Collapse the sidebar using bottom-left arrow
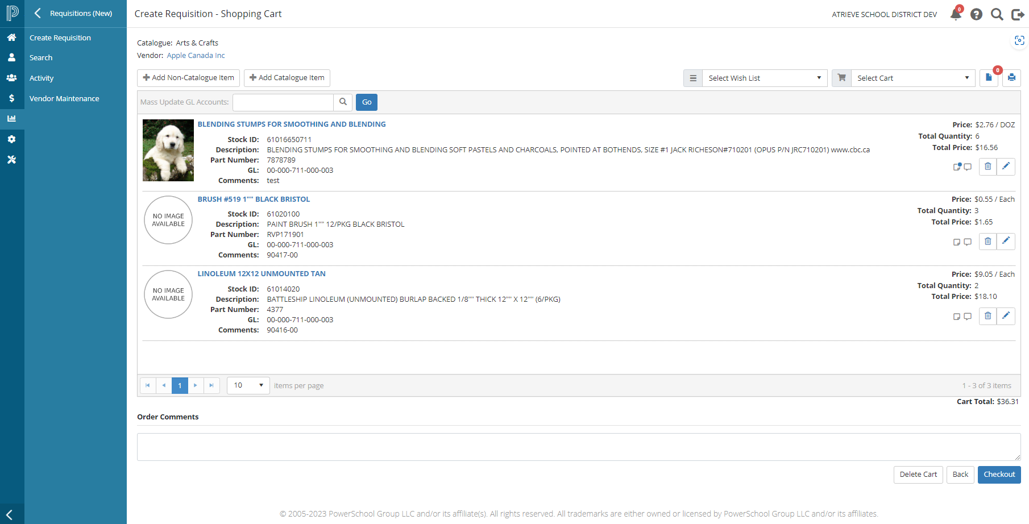1029x524 pixels. (x=10, y=514)
